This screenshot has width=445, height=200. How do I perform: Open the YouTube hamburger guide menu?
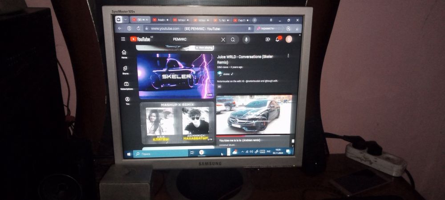click(x=123, y=39)
